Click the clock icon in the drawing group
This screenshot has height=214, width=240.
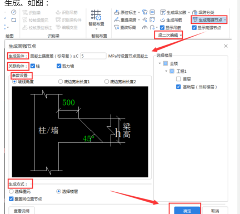pos(13,12)
